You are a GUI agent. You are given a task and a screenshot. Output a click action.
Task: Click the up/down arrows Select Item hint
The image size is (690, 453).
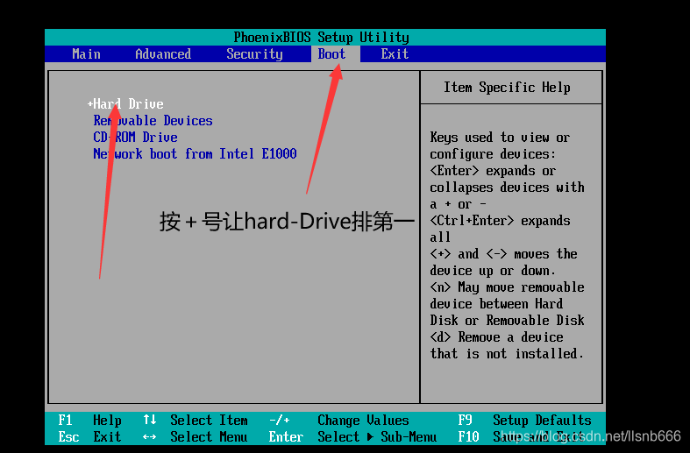(x=196, y=421)
